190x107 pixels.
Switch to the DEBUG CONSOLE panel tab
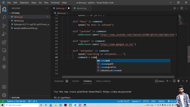coord(103,81)
